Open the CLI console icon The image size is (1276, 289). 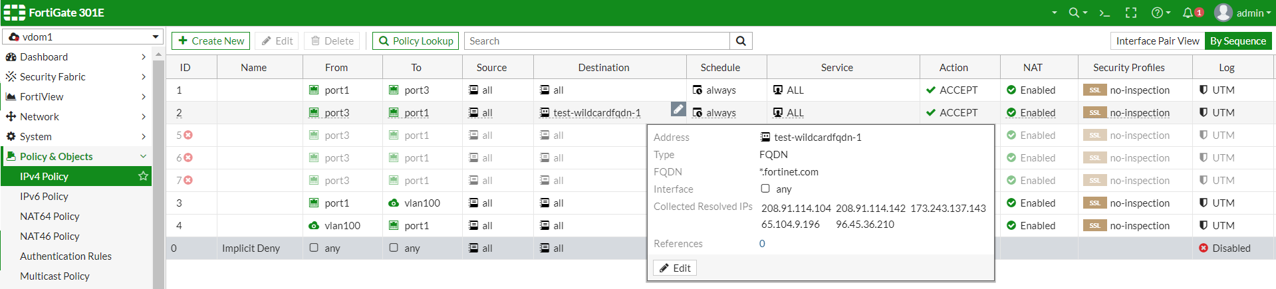(x=1104, y=13)
